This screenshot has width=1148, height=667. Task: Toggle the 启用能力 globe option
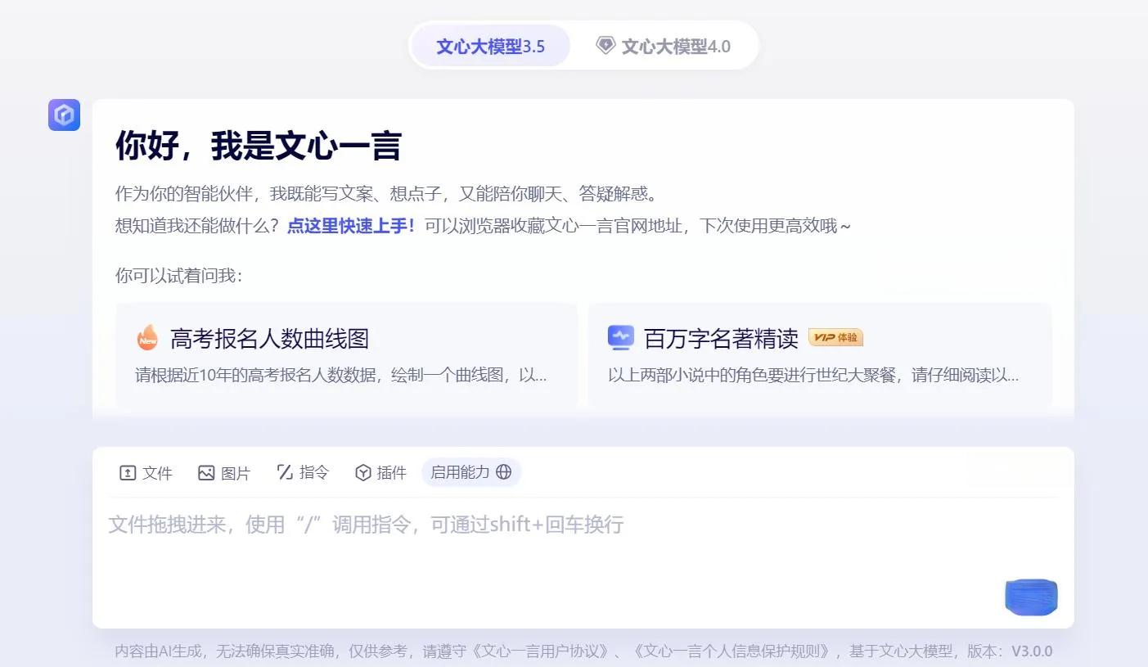(471, 472)
